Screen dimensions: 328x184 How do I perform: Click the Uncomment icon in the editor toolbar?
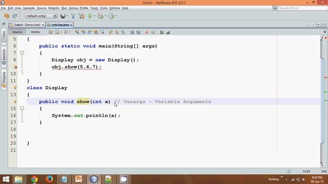[x=168, y=32]
